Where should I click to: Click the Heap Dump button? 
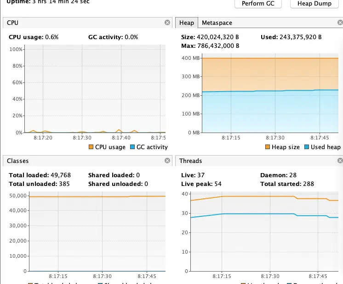tap(314, 4)
